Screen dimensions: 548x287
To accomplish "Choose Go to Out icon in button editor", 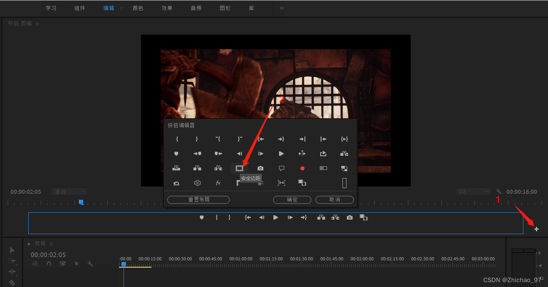I will click(x=281, y=139).
